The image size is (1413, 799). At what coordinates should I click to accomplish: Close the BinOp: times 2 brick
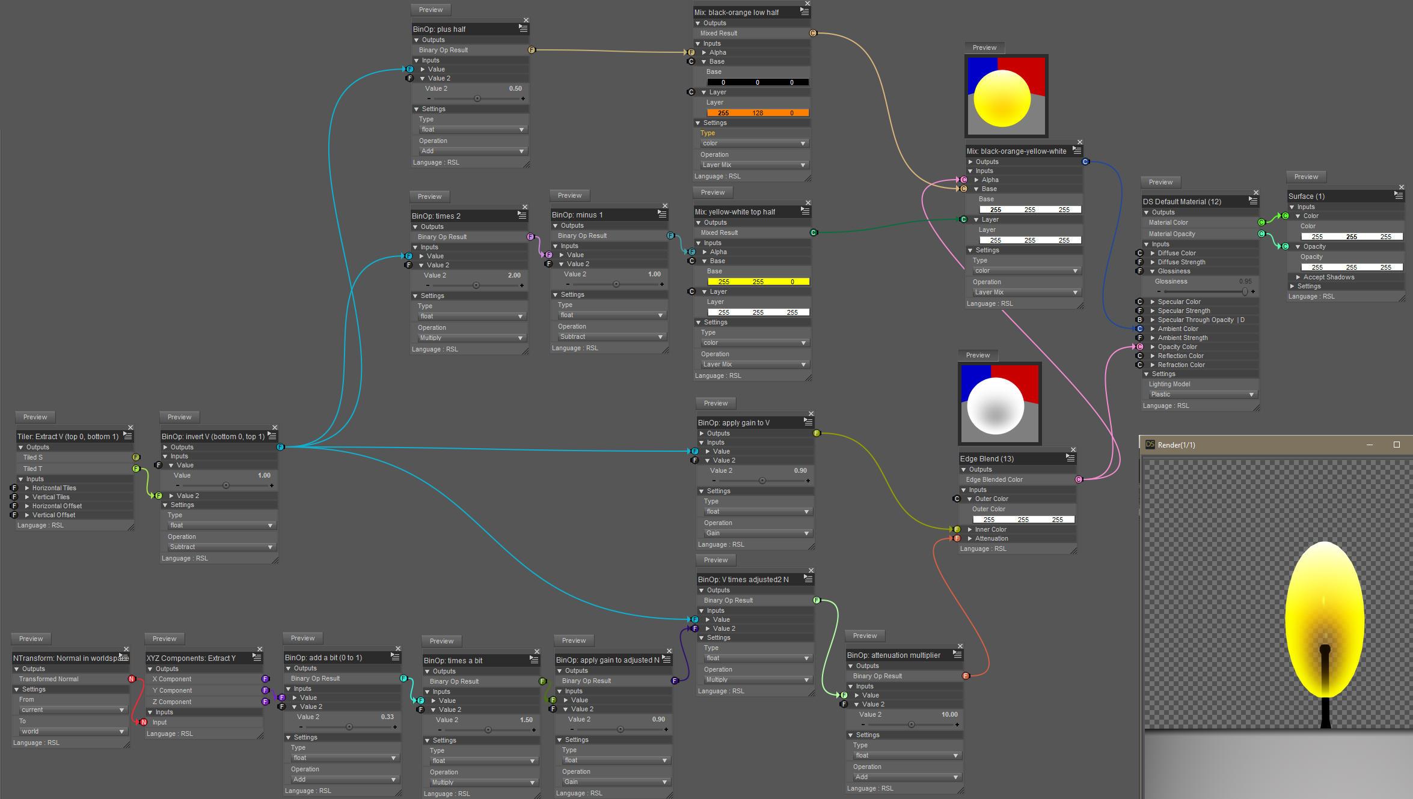524,207
